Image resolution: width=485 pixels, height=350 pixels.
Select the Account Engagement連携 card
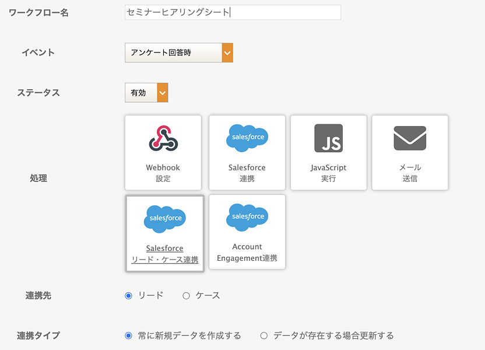[247, 232]
